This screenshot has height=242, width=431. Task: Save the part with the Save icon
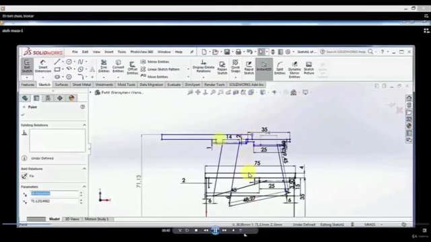coord(227,52)
